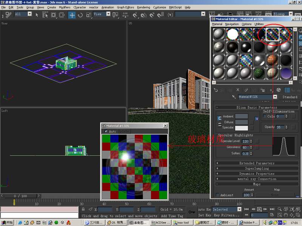Click Zoom magnifier in viewport controls
Screen dimensions: 302x226
click(280, 209)
